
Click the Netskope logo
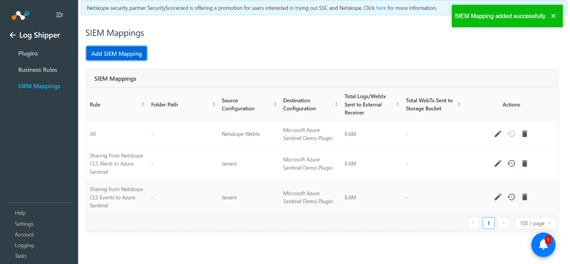[20, 15]
